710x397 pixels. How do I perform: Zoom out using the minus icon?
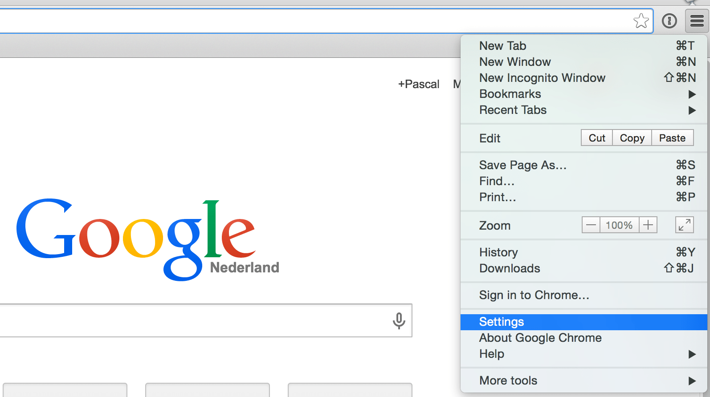[591, 225]
